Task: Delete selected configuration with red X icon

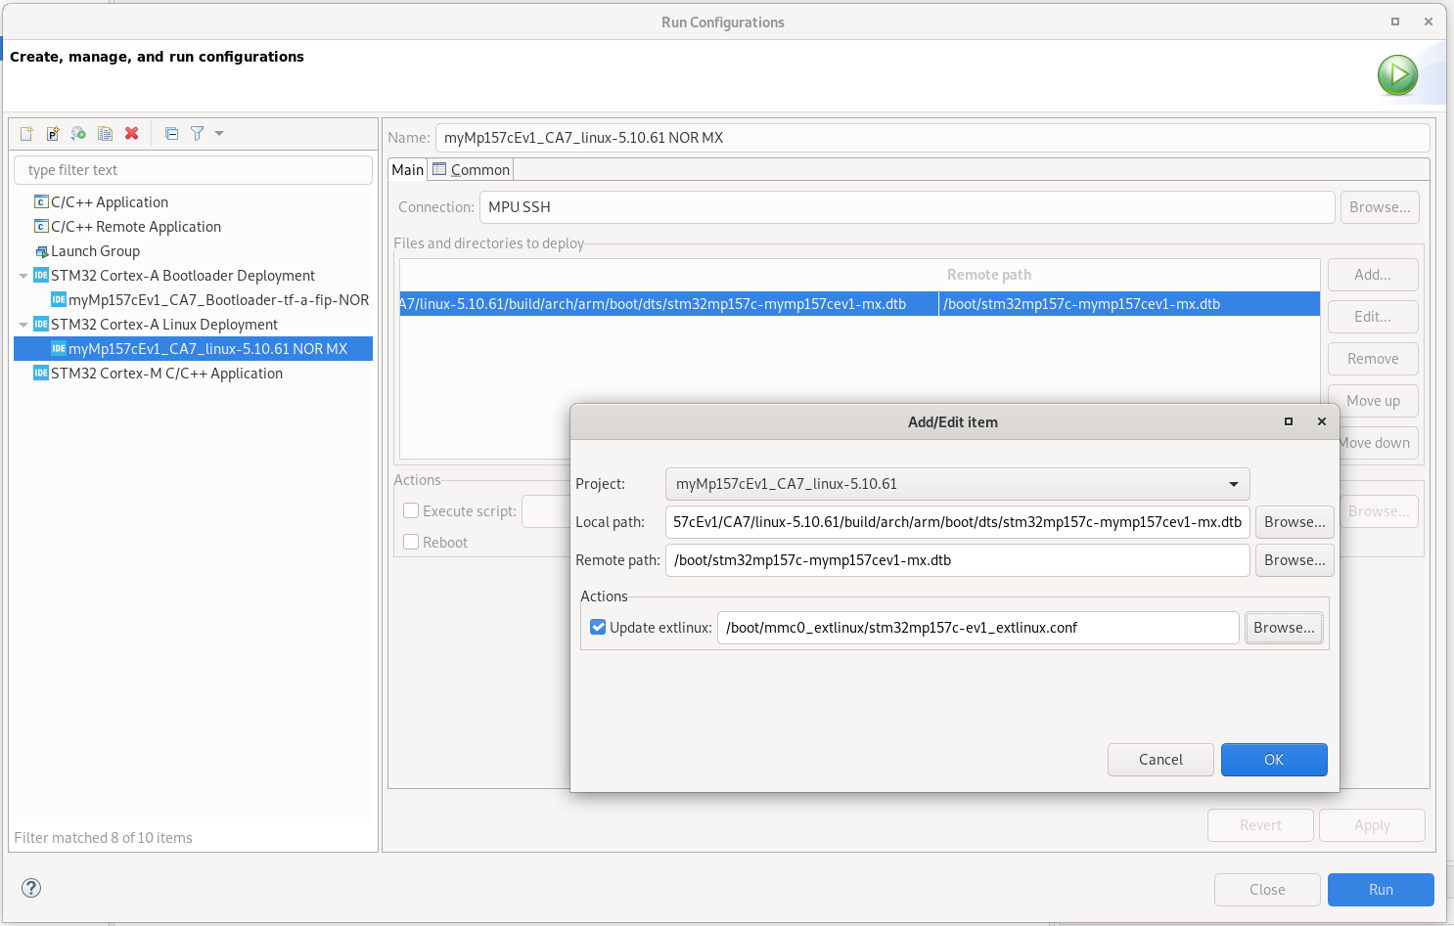Action: pos(131,133)
